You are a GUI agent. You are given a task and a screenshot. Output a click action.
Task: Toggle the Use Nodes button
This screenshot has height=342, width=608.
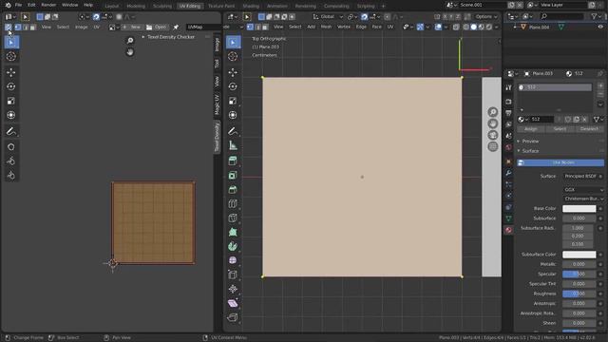coord(560,162)
